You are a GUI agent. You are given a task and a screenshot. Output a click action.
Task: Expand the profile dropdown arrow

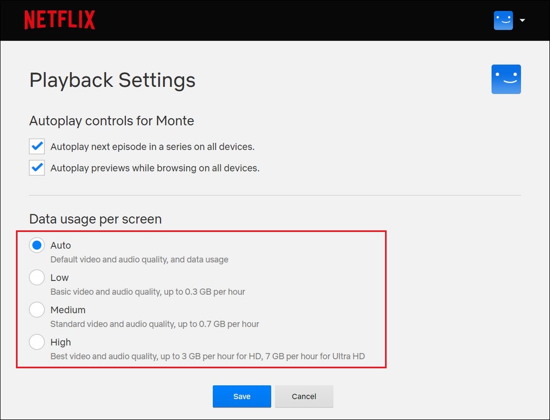[521, 20]
